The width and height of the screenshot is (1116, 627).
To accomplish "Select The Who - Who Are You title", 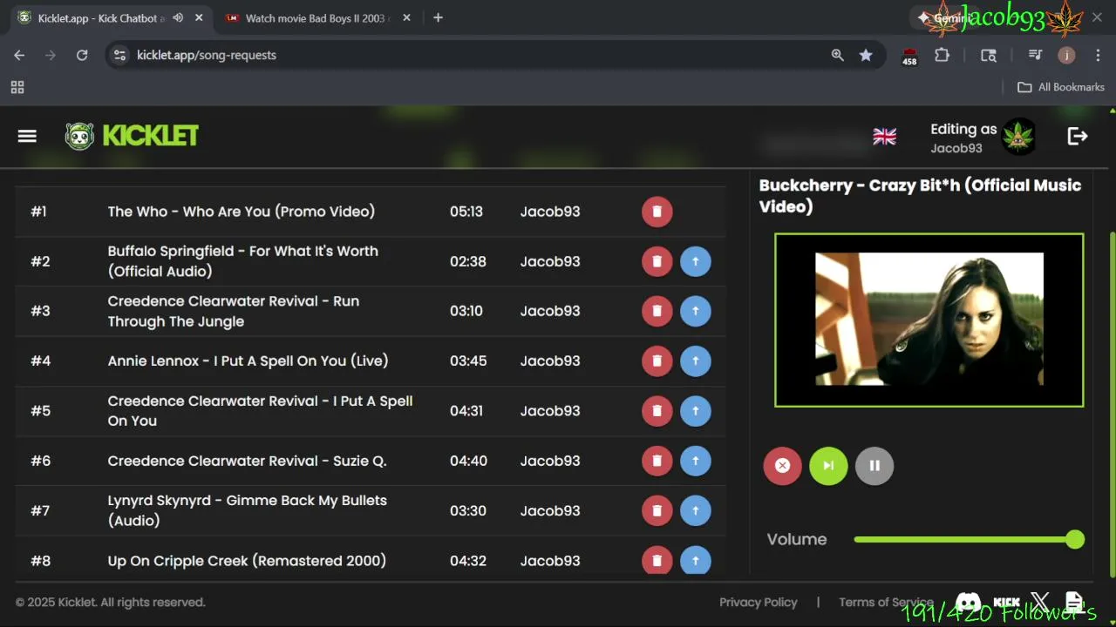I will pyautogui.click(x=242, y=212).
